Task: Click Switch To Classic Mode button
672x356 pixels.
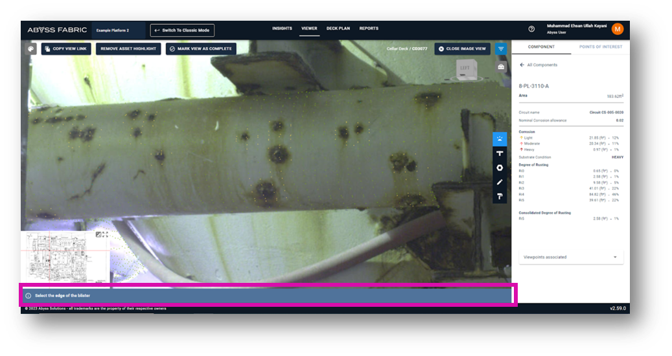Action: click(182, 30)
